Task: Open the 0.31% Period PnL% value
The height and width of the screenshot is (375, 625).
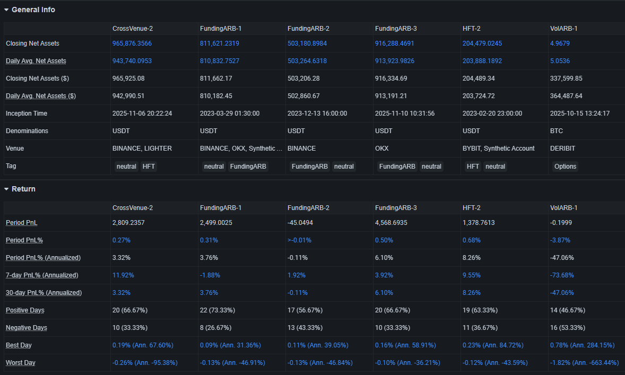Action: [209, 240]
